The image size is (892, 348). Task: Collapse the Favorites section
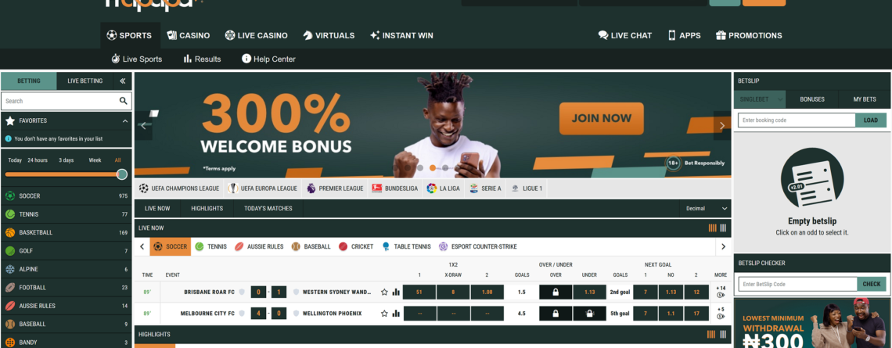coord(124,121)
